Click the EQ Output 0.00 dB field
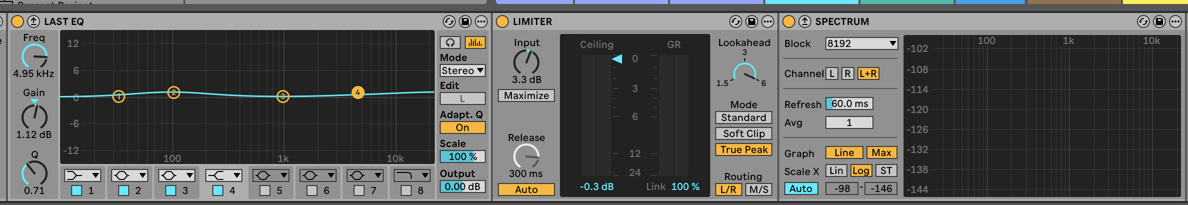 (x=463, y=186)
